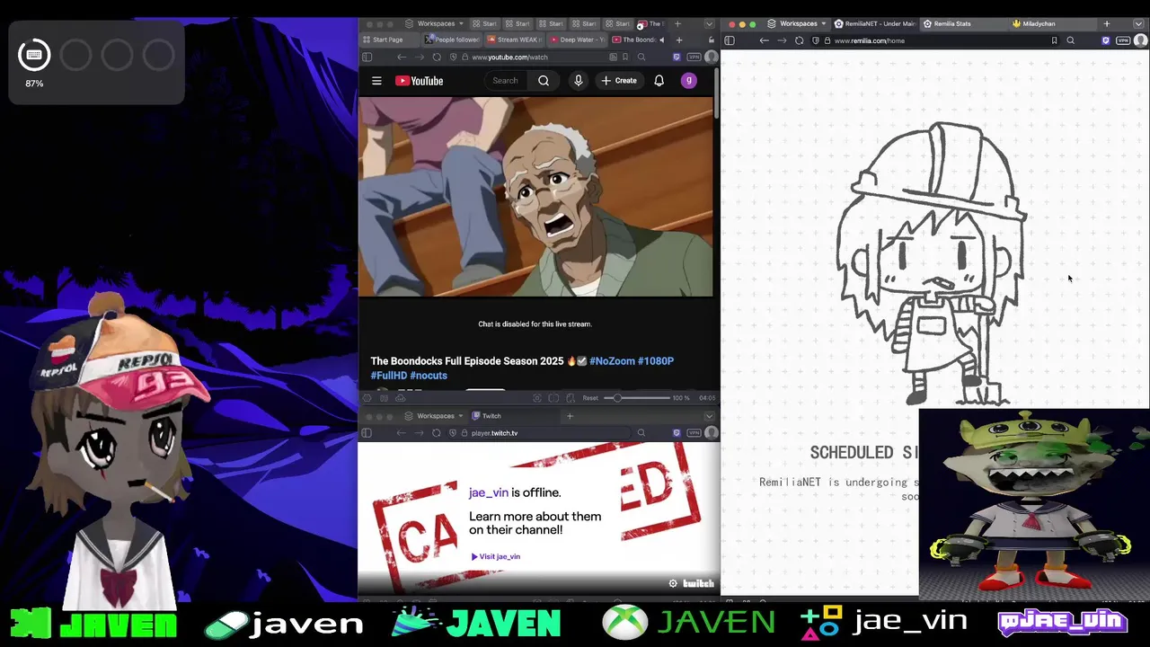
Task: Toggle VPN in the Remilia window
Action: pyautogui.click(x=1123, y=40)
